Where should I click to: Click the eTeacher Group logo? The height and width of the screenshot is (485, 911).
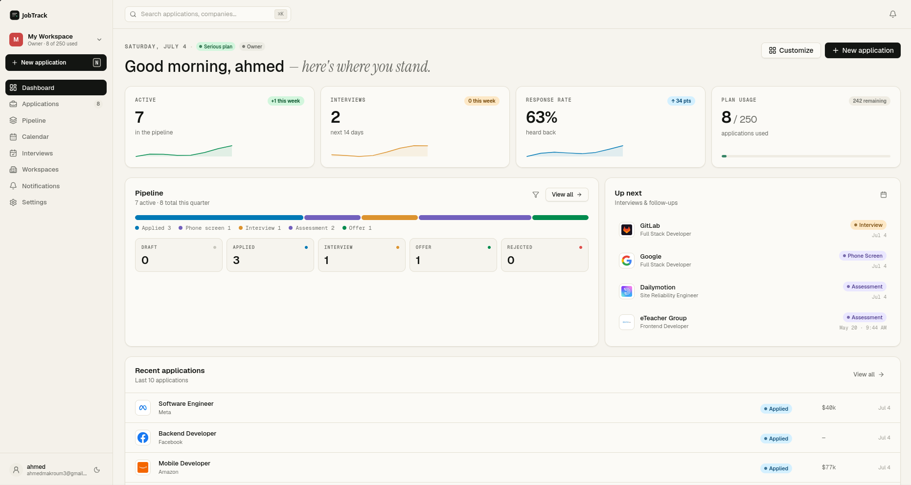627,322
